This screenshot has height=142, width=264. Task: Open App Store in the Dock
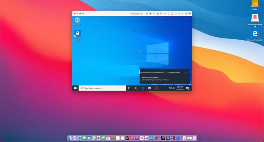click(151, 138)
